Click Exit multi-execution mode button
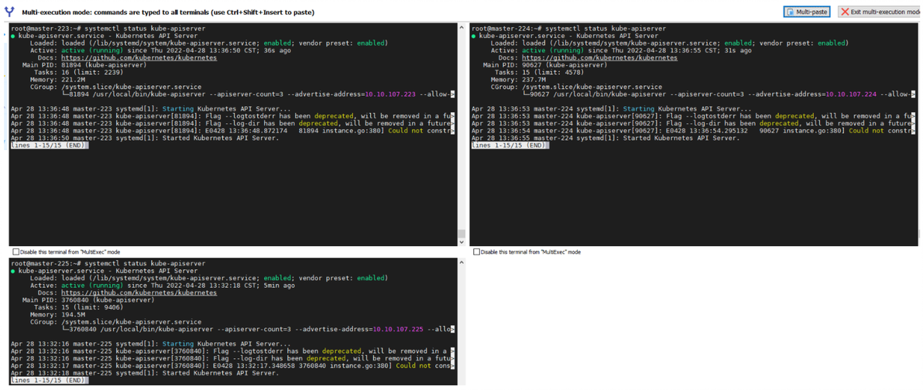The height and width of the screenshot is (390, 923). (x=880, y=11)
